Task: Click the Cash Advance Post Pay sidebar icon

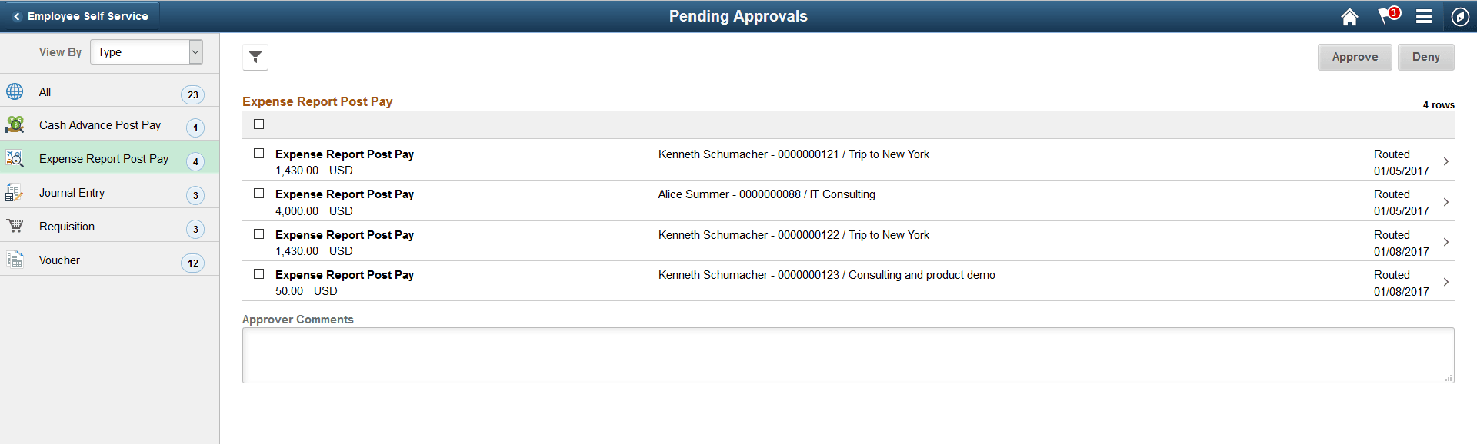Action: pos(15,124)
